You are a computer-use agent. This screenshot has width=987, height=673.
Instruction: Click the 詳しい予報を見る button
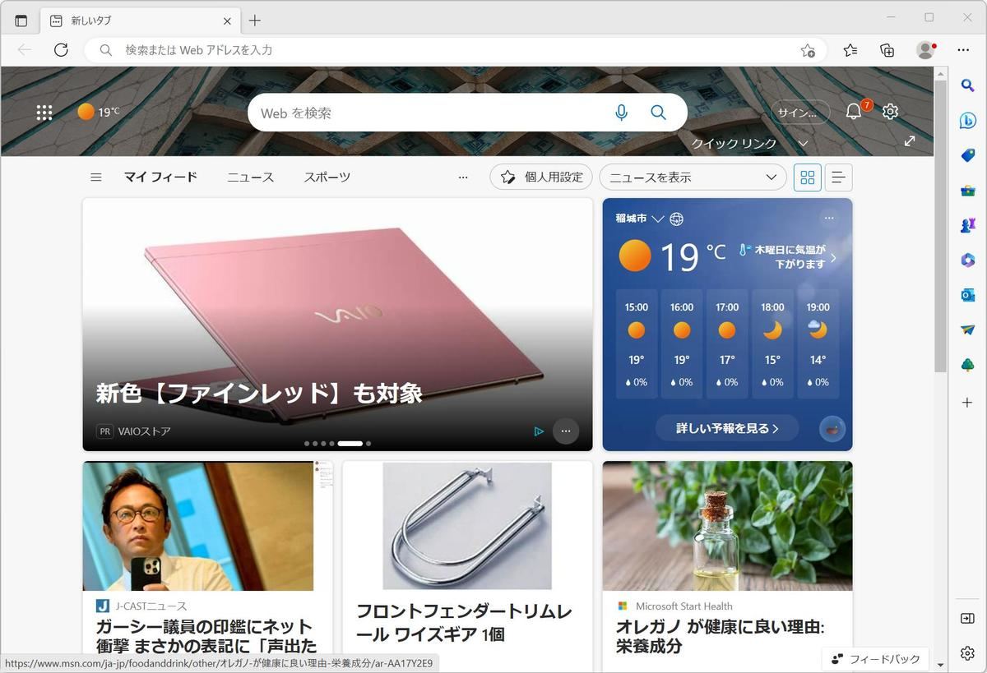coord(727,428)
